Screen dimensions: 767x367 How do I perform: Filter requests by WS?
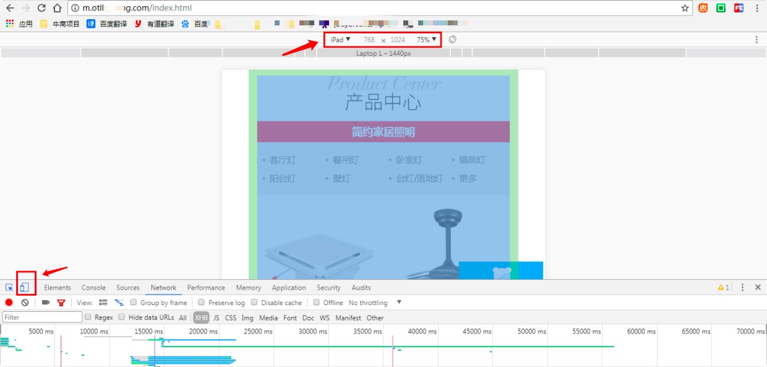tap(325, 317)
